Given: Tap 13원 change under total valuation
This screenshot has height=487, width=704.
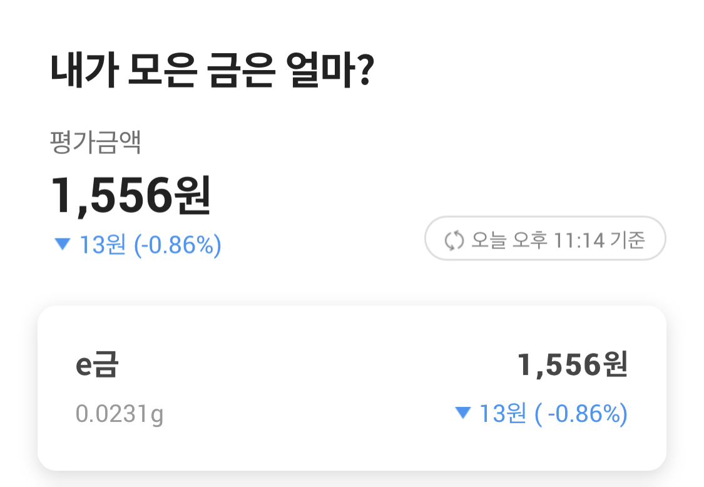Looking at the screenshot, I should pos(103,245).
